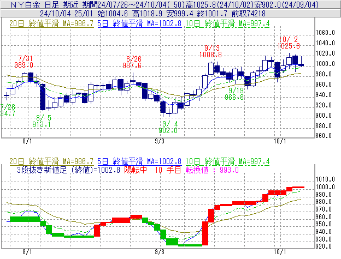The height and width of the screenshot is (259, 341).
Task: Click the 前取74218 volume value
Action: (x=249, y=14)
